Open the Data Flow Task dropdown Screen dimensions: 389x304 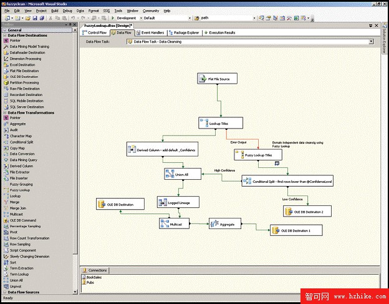pyautogui.click(x=371, y=42)
